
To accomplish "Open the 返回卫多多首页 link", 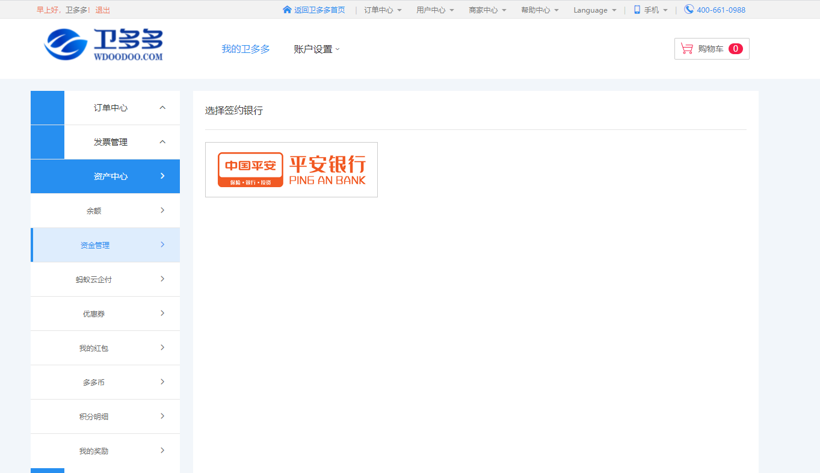I will pyautogui.click(x=319, y=10).
